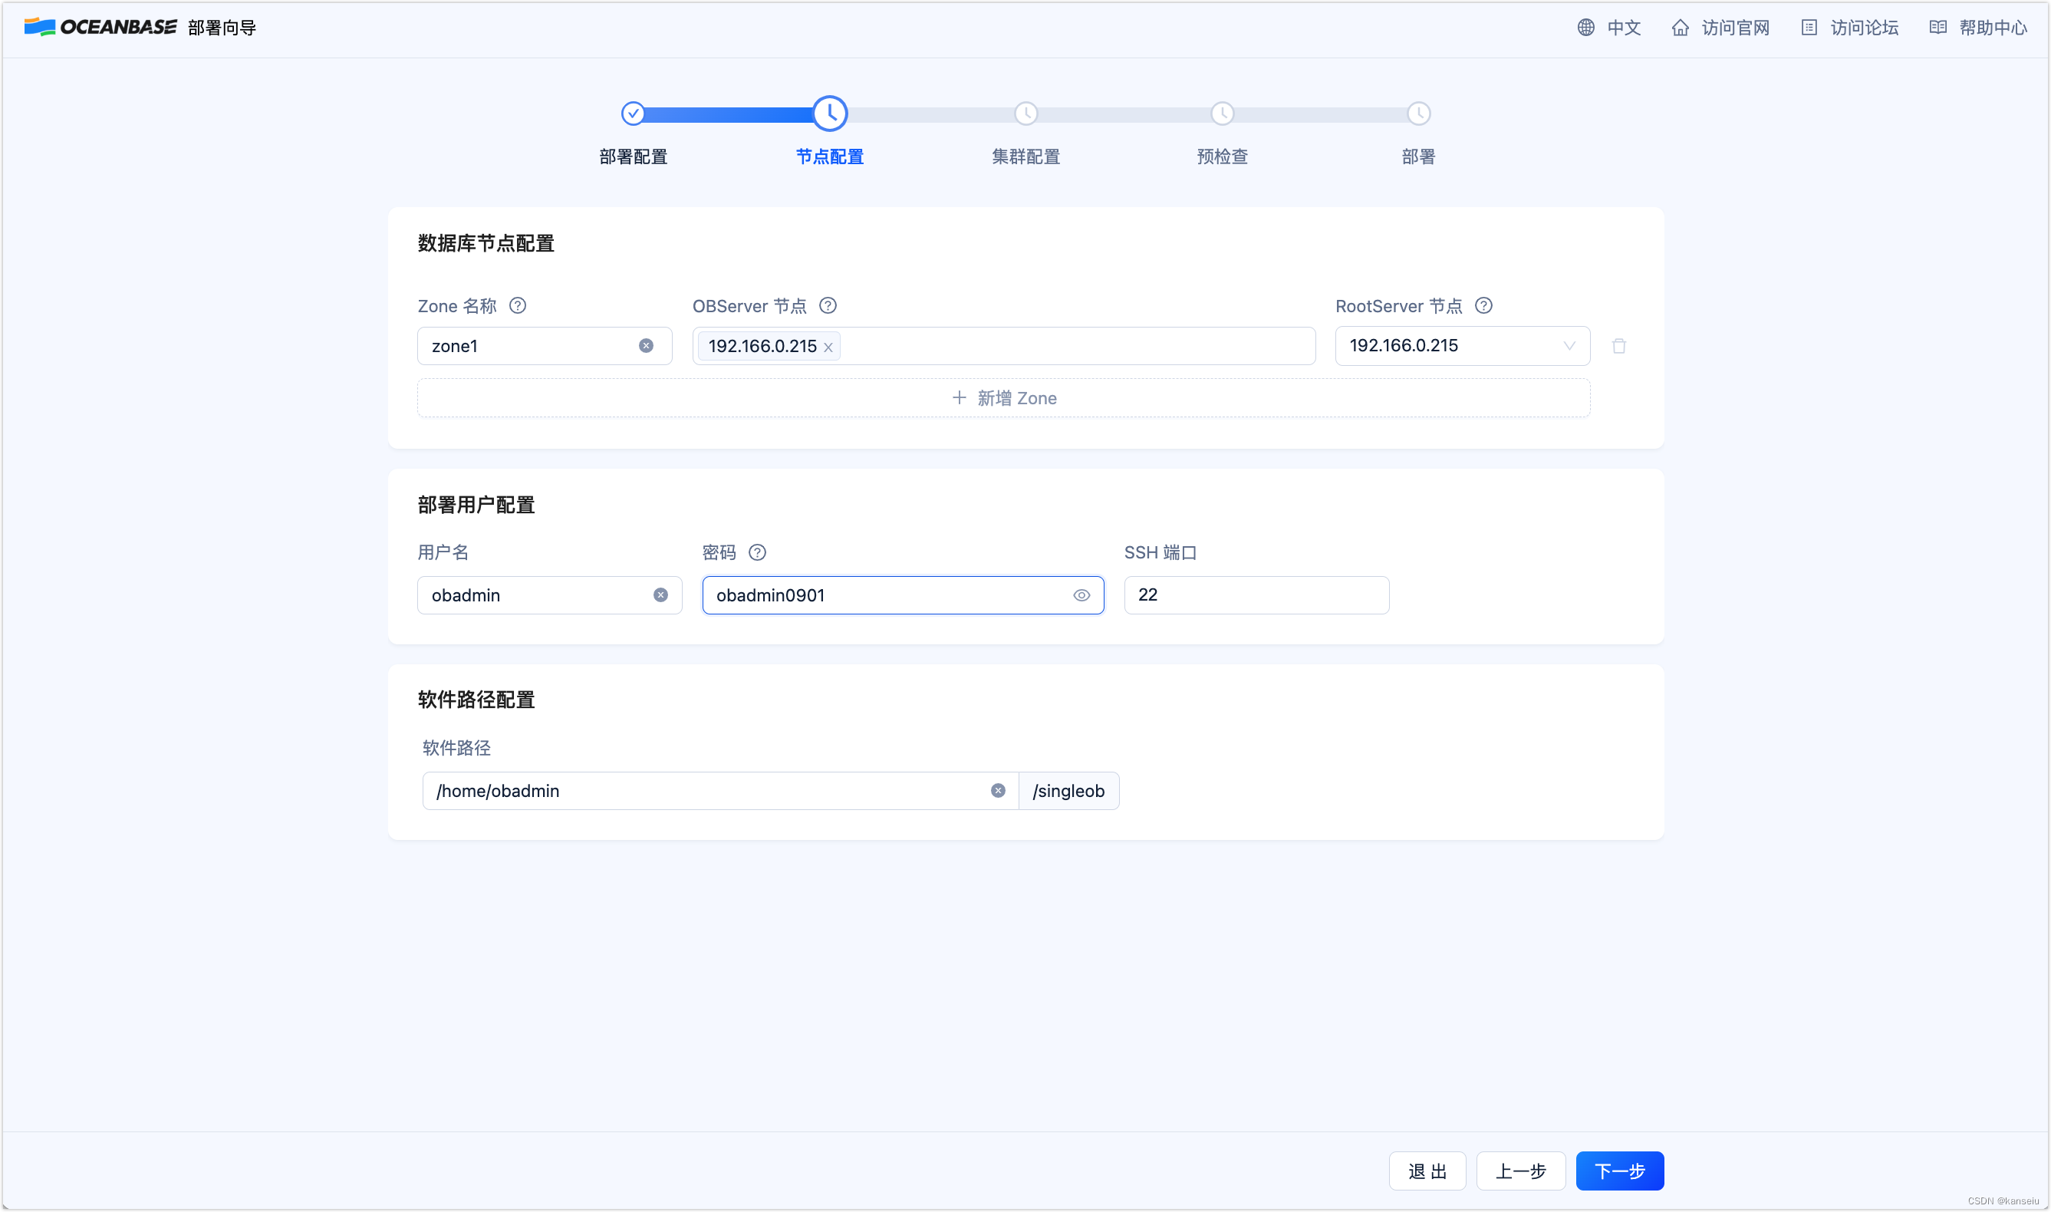
Task: Add a new zone with 新增 Zone
Action: pyautogui.click(x=1003, y=399)
